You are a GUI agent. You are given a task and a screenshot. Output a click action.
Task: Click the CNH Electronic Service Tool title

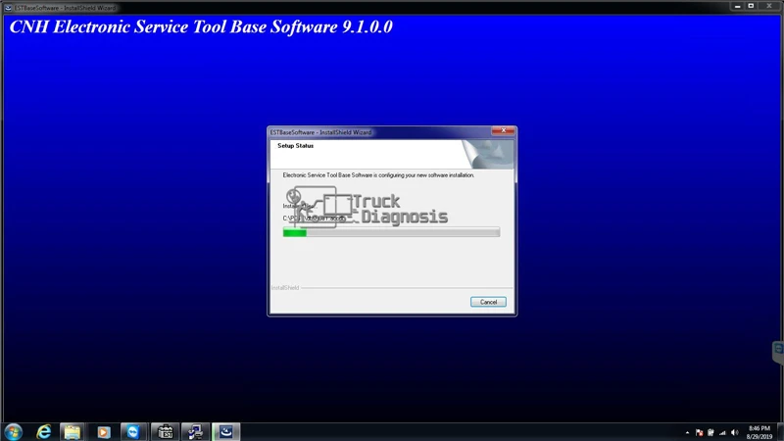pos(201,27)
